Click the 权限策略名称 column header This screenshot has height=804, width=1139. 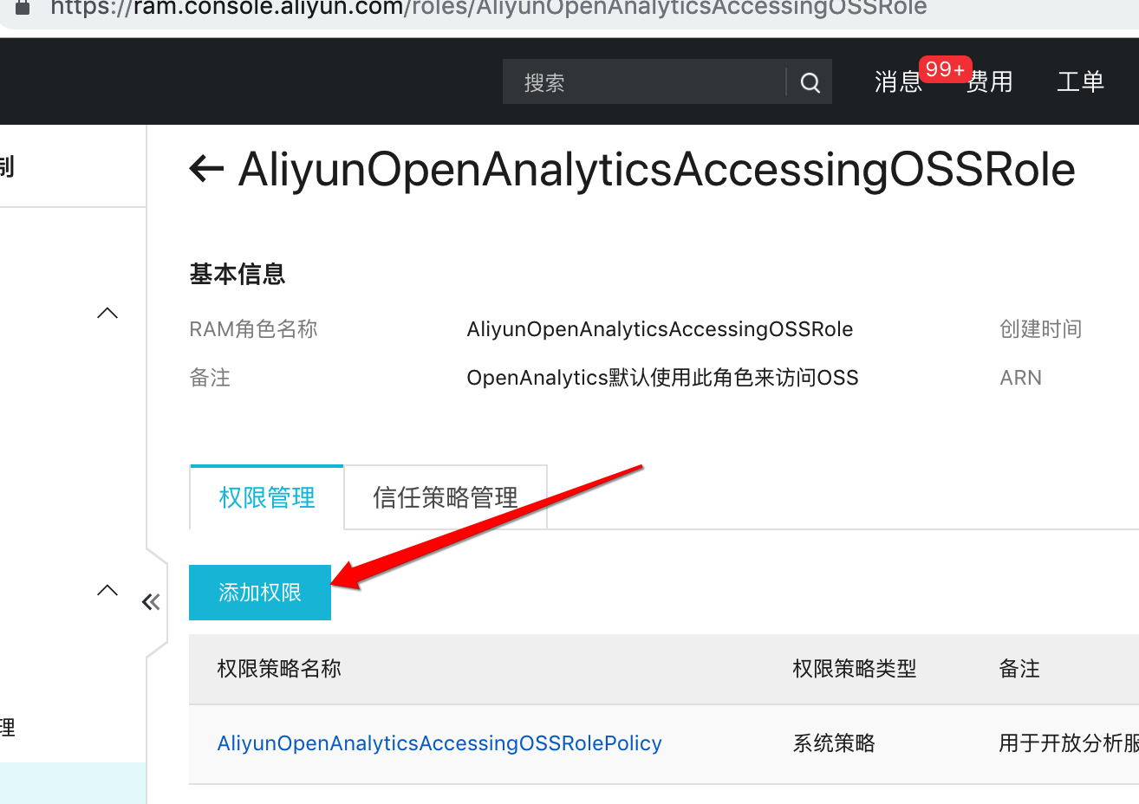click(x=278, y=669)
